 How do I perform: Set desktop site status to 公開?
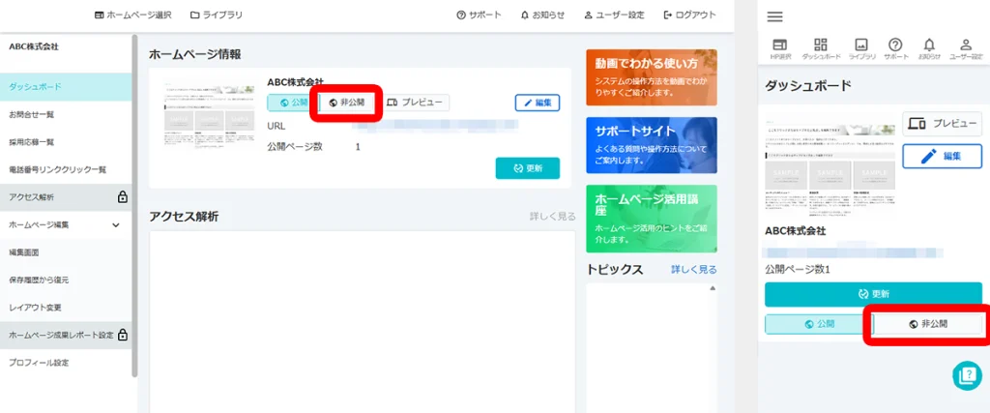point(293,103)
